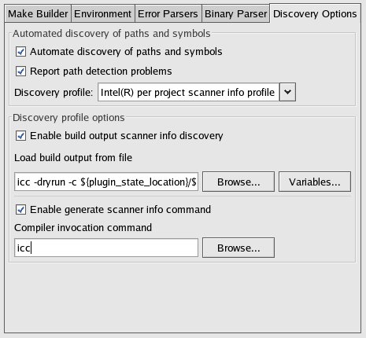The image size is (366, 338).
Task: Open the Variables... dialog
Action: [315, 182]
